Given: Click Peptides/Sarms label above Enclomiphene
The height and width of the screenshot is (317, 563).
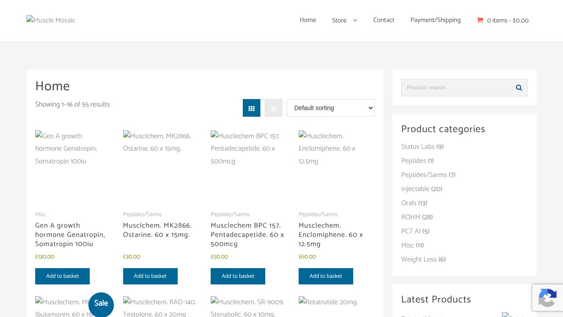Looking at the screenshot, I should [x=318, y=214].
